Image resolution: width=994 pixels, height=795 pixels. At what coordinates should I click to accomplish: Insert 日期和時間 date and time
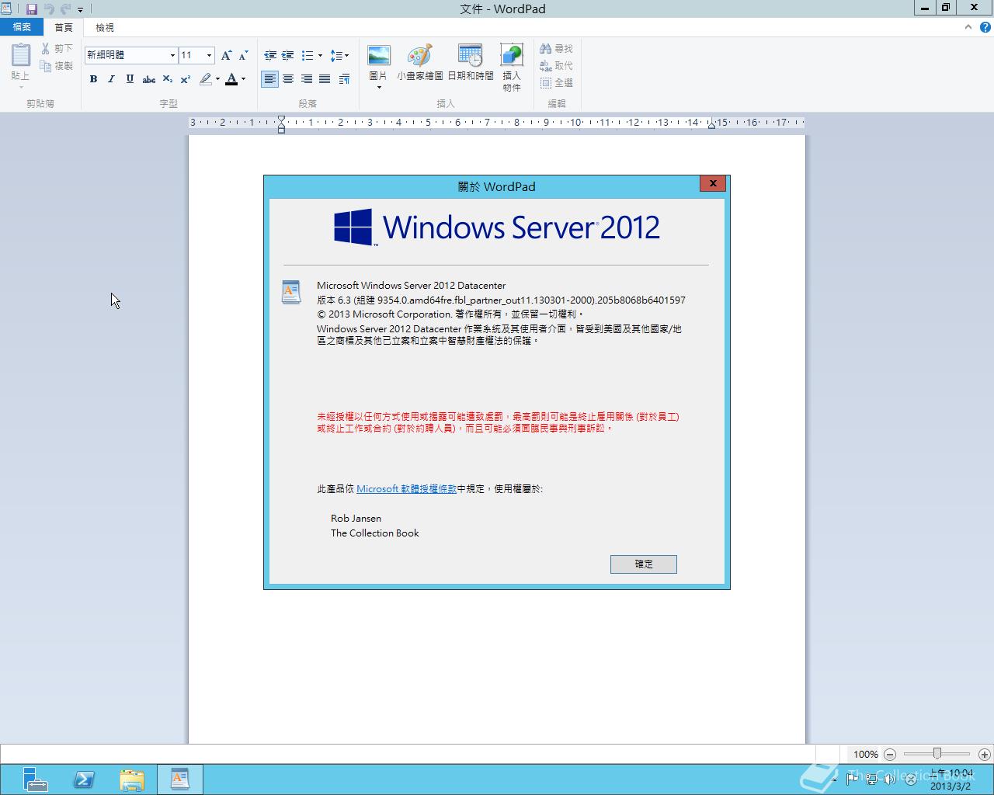click(471, 63)
